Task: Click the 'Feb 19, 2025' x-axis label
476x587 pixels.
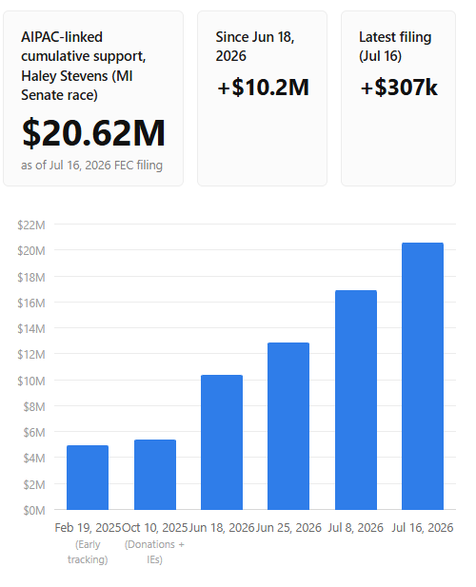Action: point(88,527)
